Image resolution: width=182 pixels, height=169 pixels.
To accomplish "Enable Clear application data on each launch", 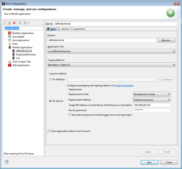I will (x=49, y=131).
